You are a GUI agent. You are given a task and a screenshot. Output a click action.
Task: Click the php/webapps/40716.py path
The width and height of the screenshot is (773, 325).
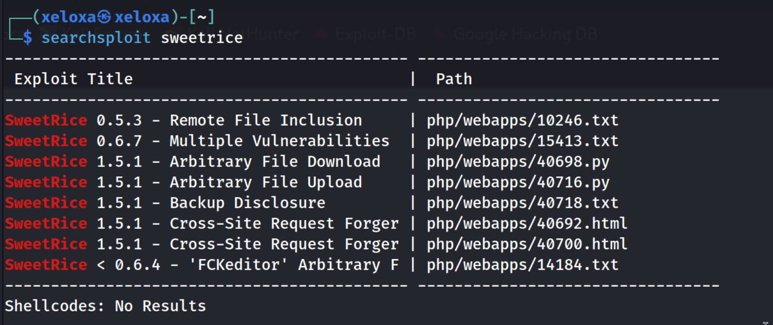click(518, 182)
